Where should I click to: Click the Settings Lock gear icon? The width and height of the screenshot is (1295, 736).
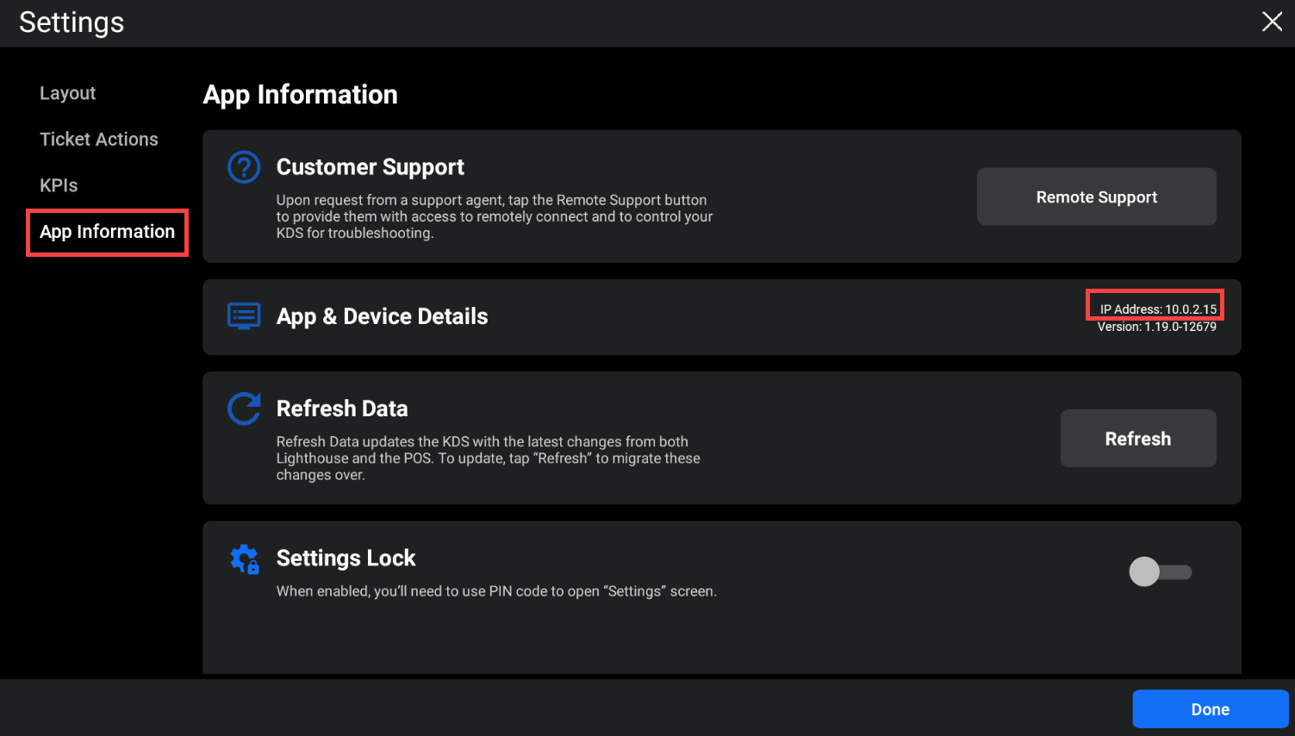coord(245,559)
